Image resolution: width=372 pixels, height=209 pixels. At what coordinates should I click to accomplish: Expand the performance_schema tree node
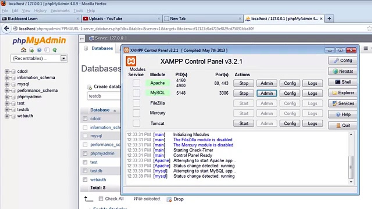pyautogui.click(x=7, y=91)
